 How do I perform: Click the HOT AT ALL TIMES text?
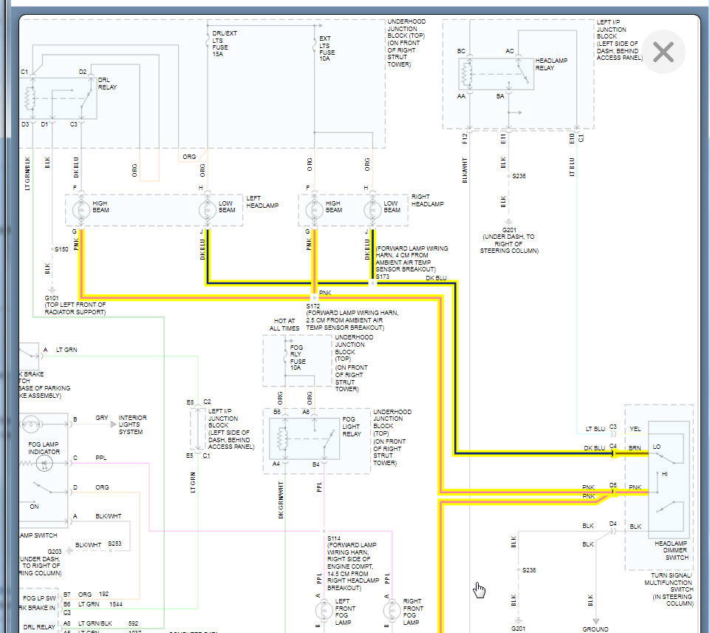pos(284,325)
